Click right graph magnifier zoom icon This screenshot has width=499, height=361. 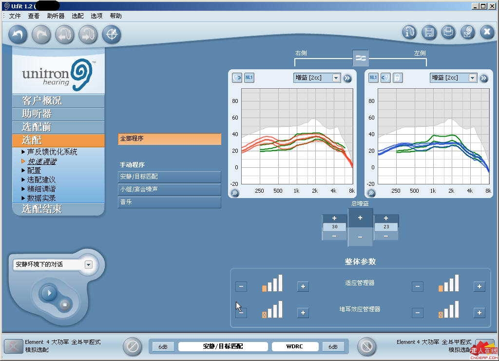[x=234, y=193]
